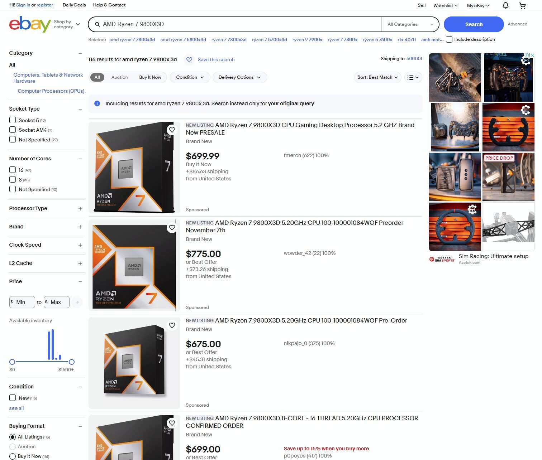Check the Socket AM4 filter

13,130
